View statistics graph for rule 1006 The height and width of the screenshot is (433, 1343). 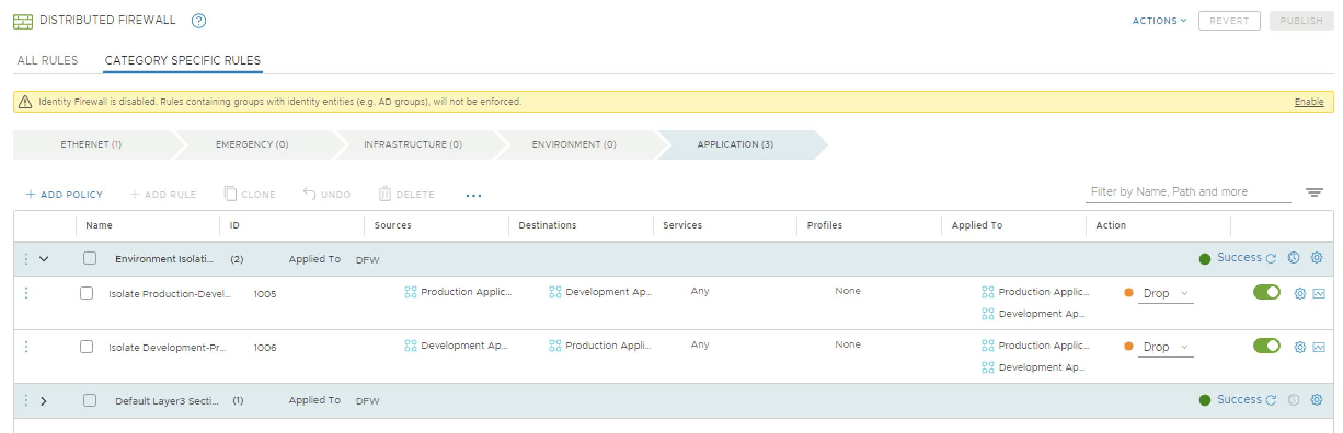(x=1319, y=347)
